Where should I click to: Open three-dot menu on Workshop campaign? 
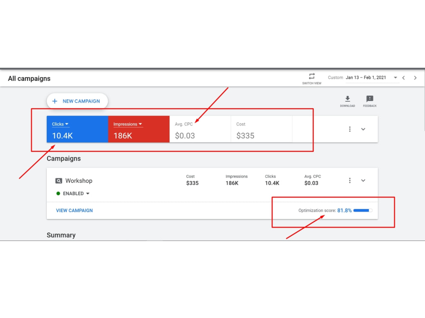coord(350,180)
